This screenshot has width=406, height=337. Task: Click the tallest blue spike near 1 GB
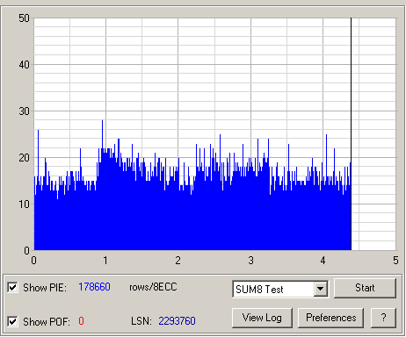coord(102,134)
